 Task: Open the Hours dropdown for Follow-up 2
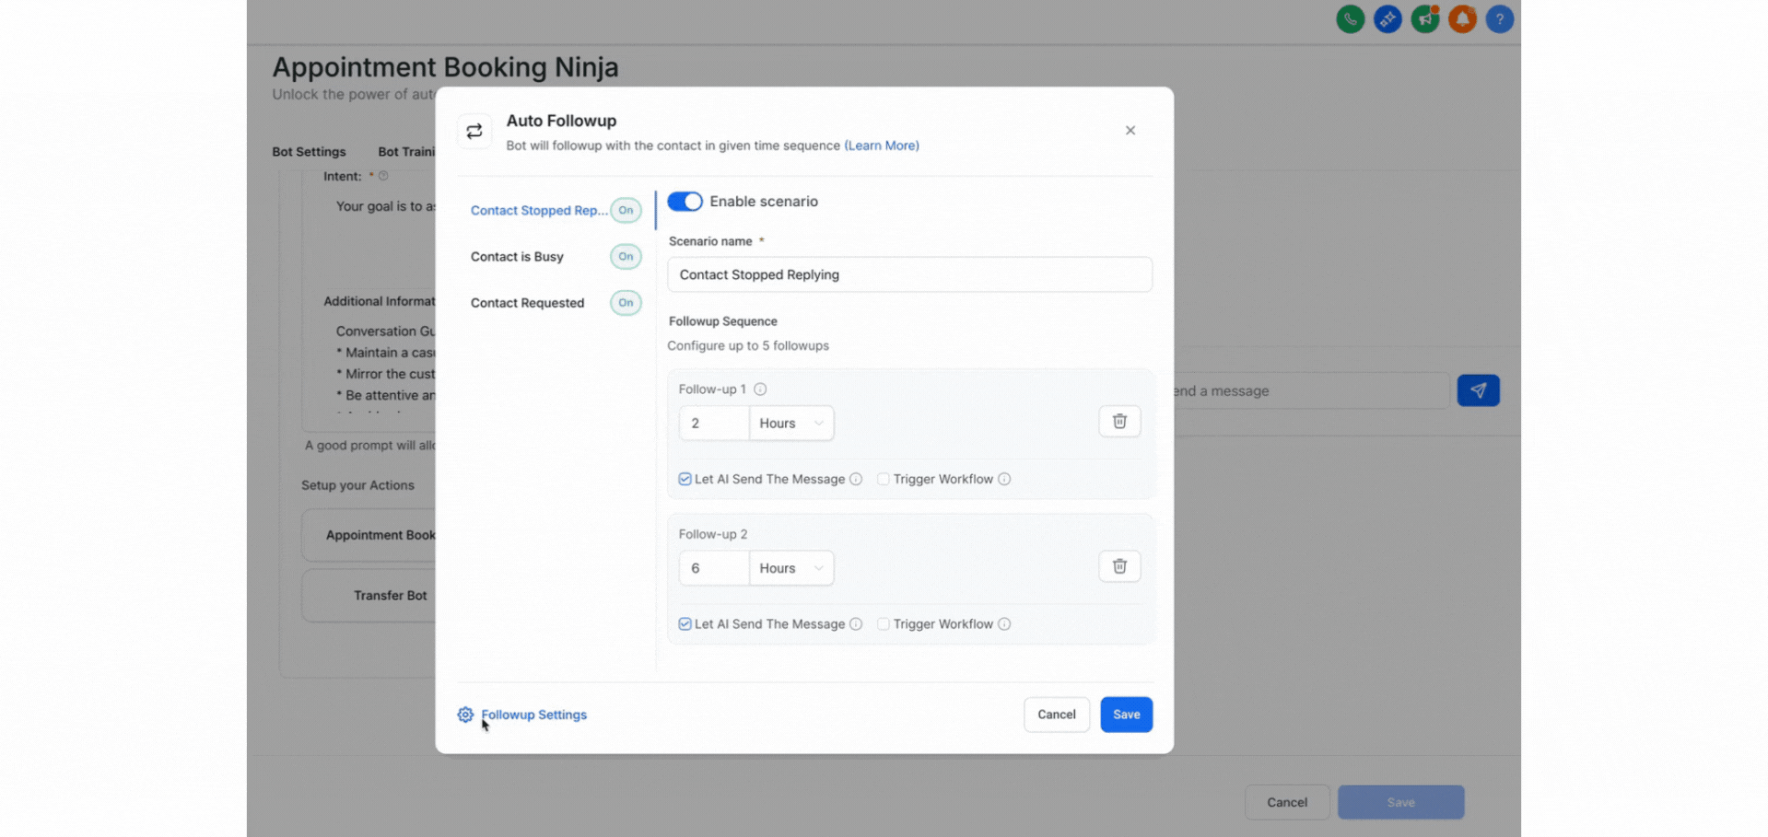pos(790,568)
